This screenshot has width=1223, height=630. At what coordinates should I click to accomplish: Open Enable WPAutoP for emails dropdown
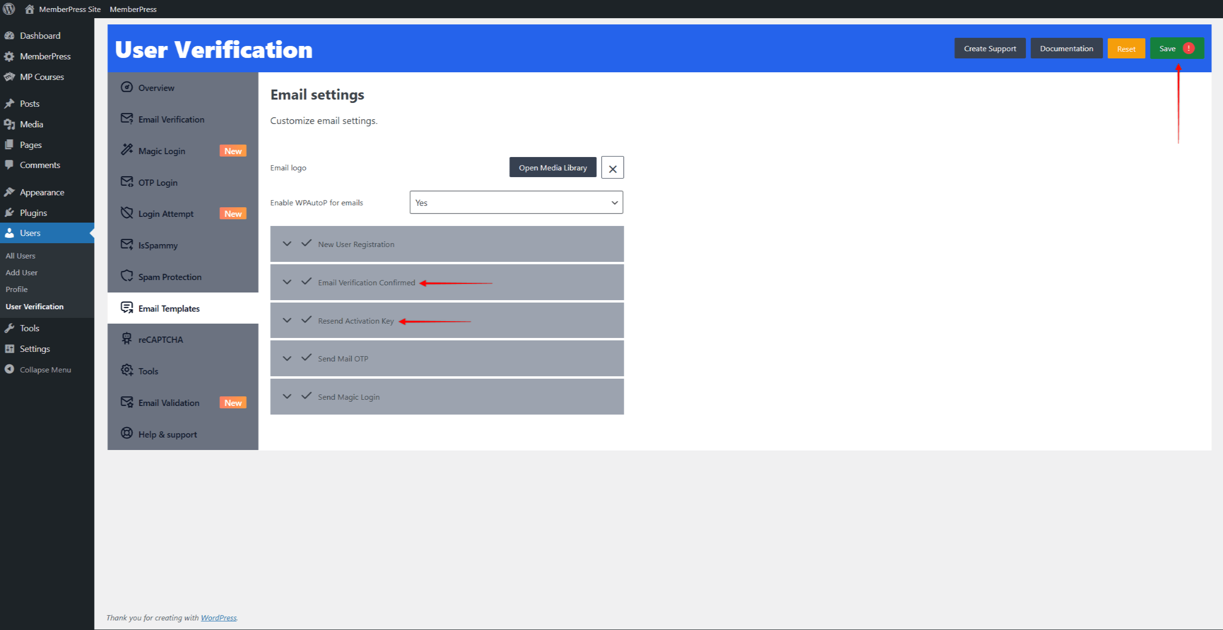click(516, 202)
